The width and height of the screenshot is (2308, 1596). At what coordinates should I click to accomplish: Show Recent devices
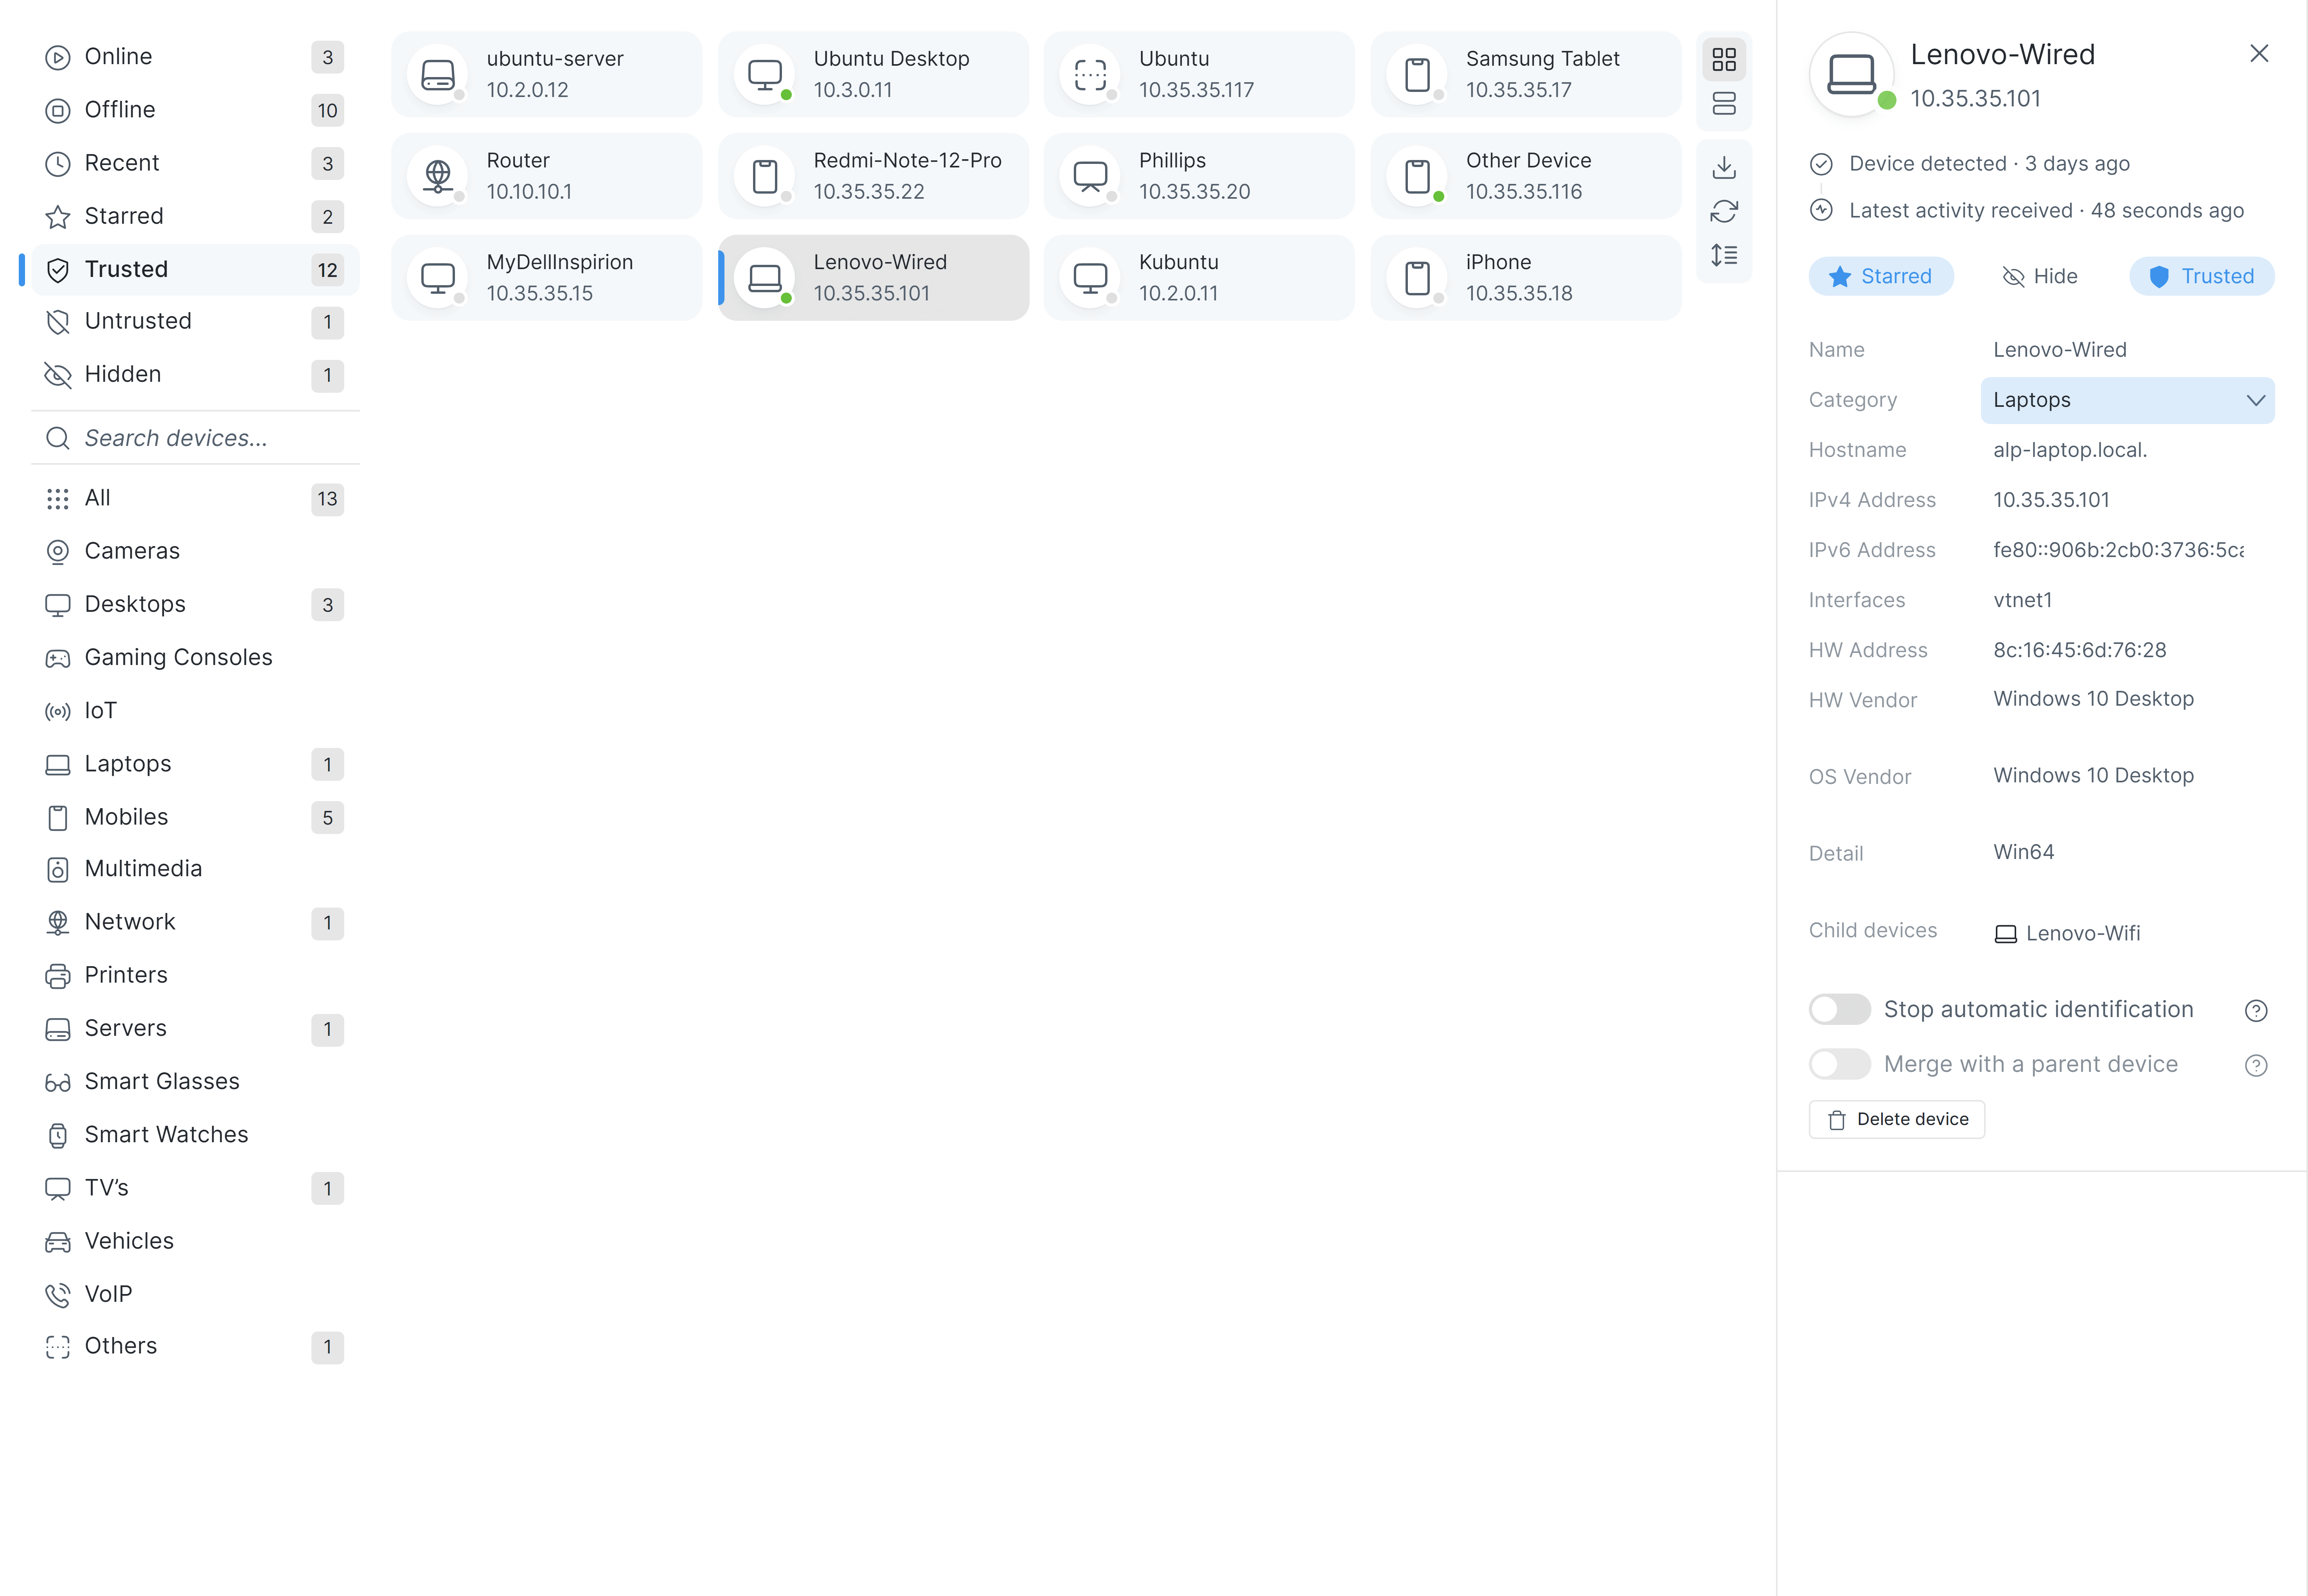195,163
